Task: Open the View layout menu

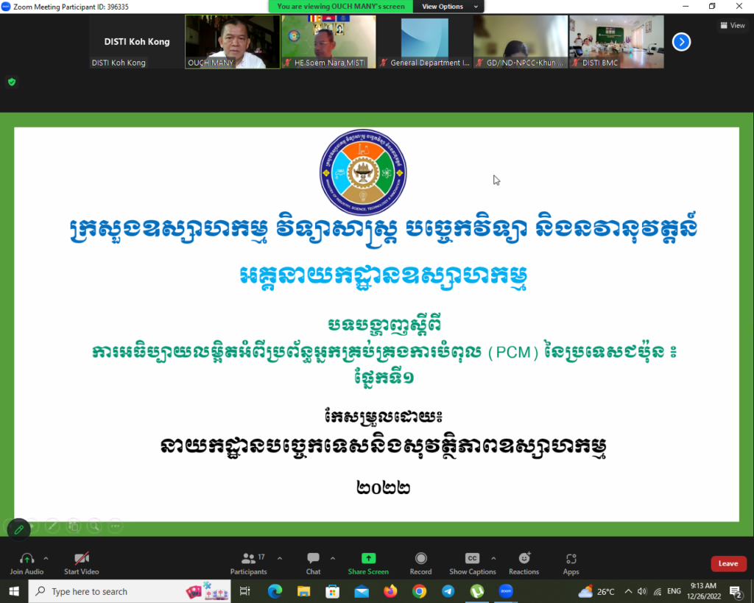Action: (732, 25)
